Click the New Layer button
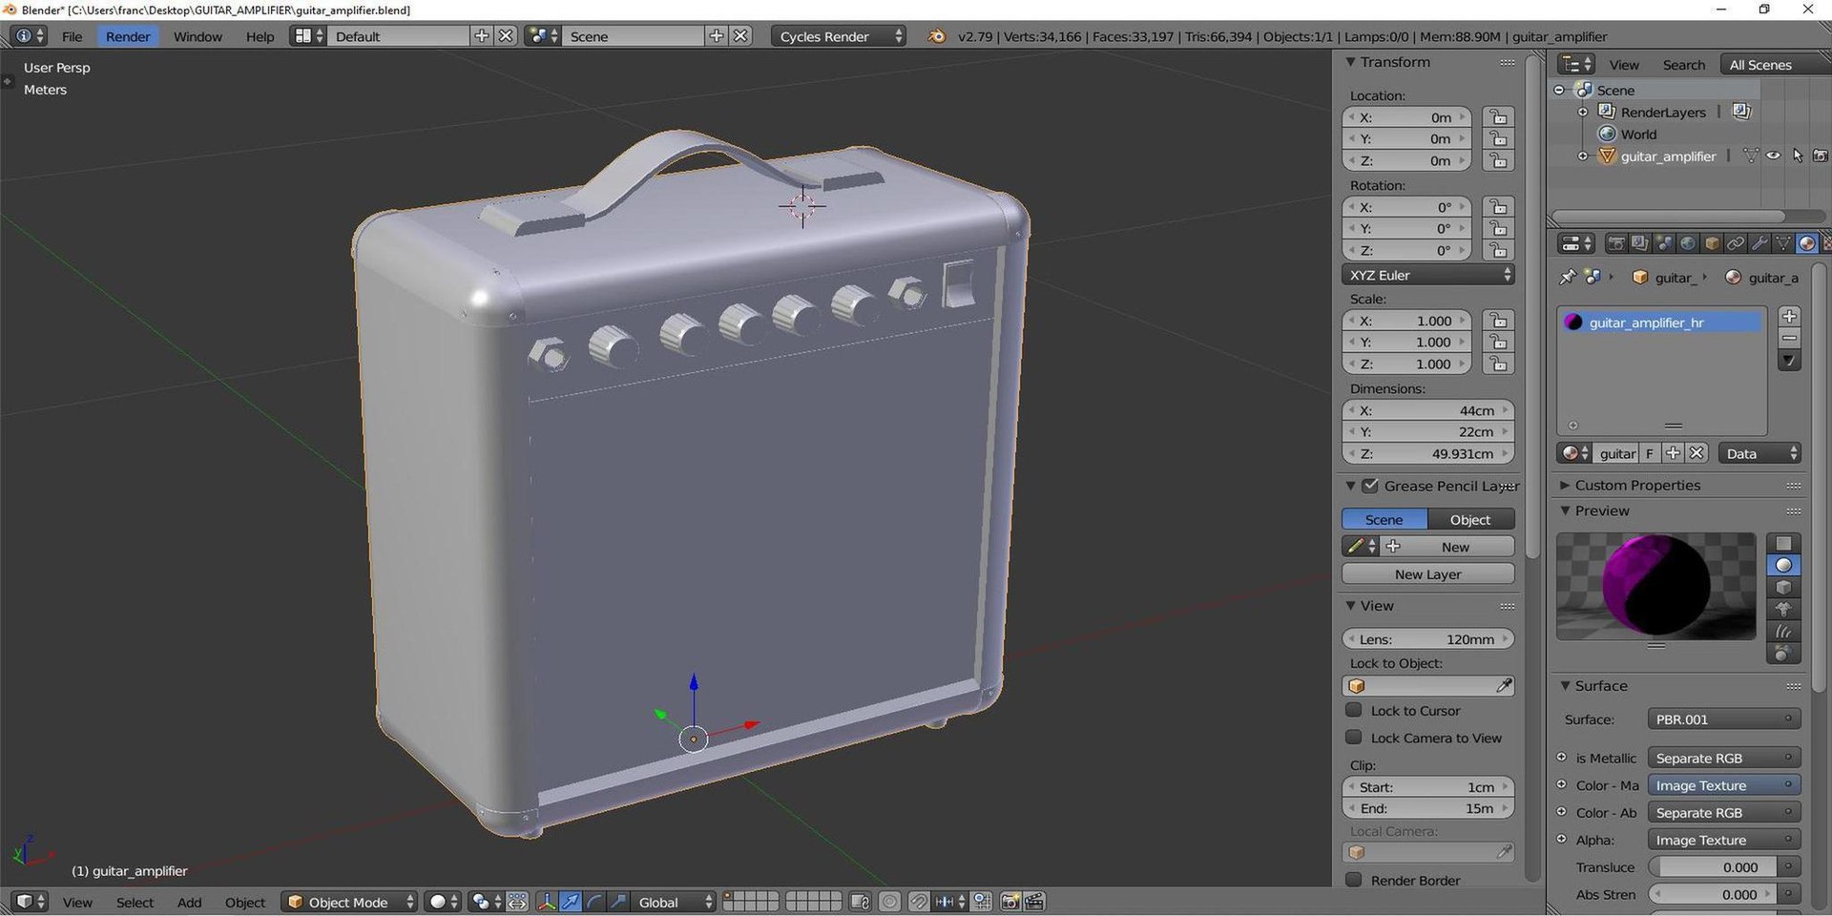The width and height of the screenshot is (1832, 916). pyautogui.click(x=1427, y=573)
